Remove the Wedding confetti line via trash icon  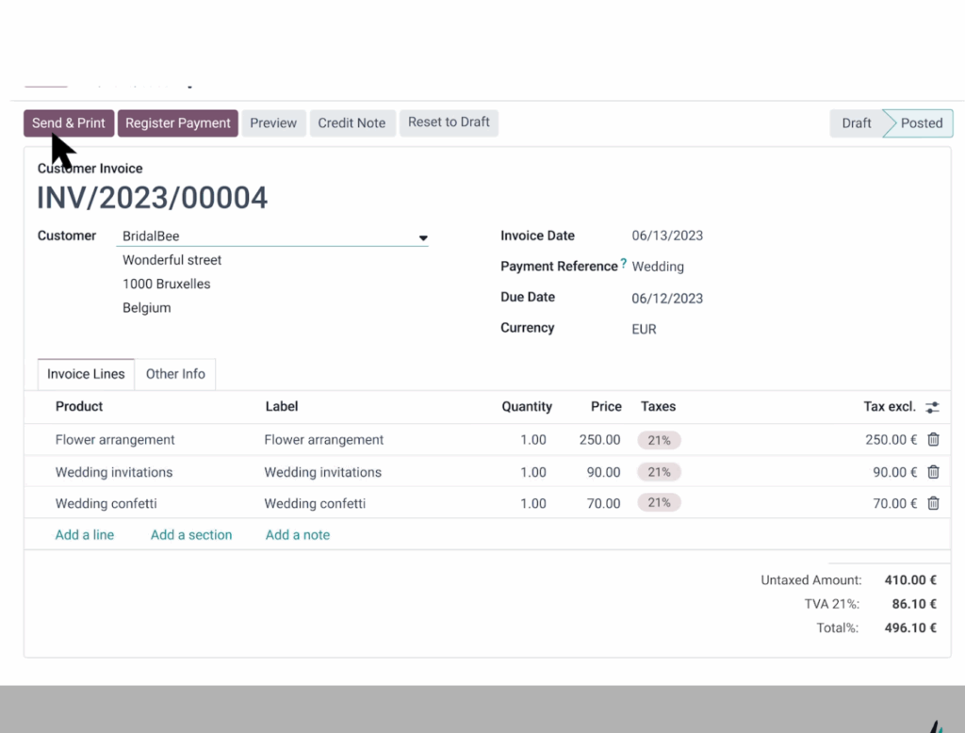click(x=933, y=503)
